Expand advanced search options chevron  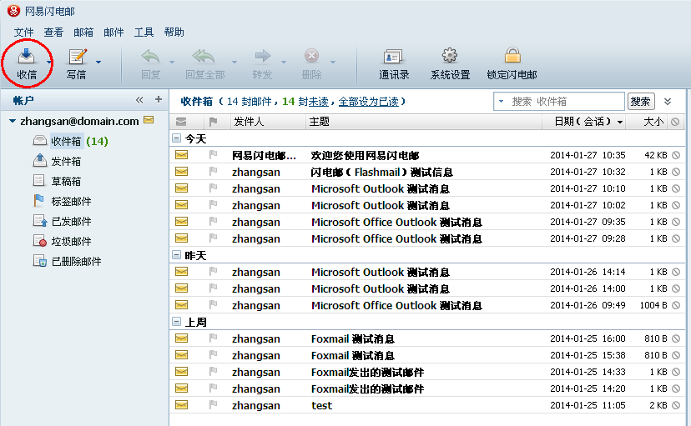coord(668,102)
